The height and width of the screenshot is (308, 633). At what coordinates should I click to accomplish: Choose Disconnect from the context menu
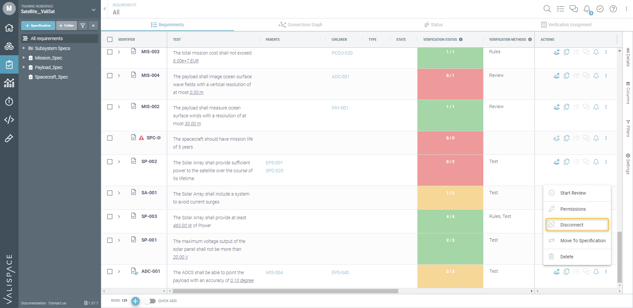577,225
